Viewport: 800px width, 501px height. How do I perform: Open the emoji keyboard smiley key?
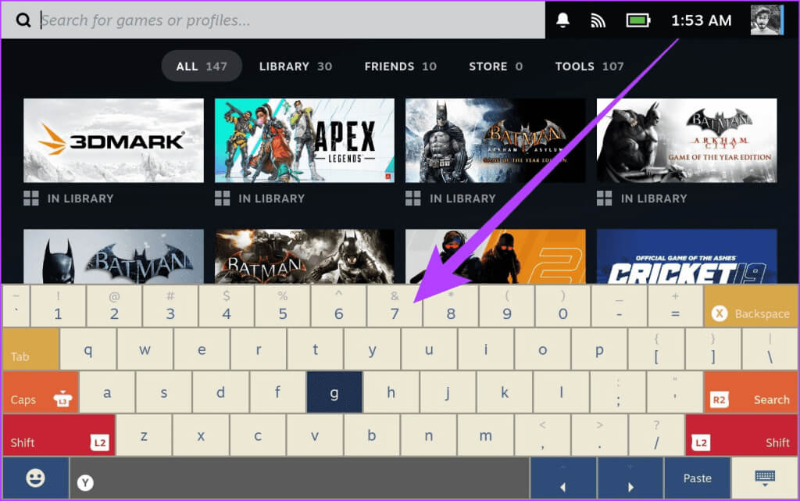click(x=36, y=478)
